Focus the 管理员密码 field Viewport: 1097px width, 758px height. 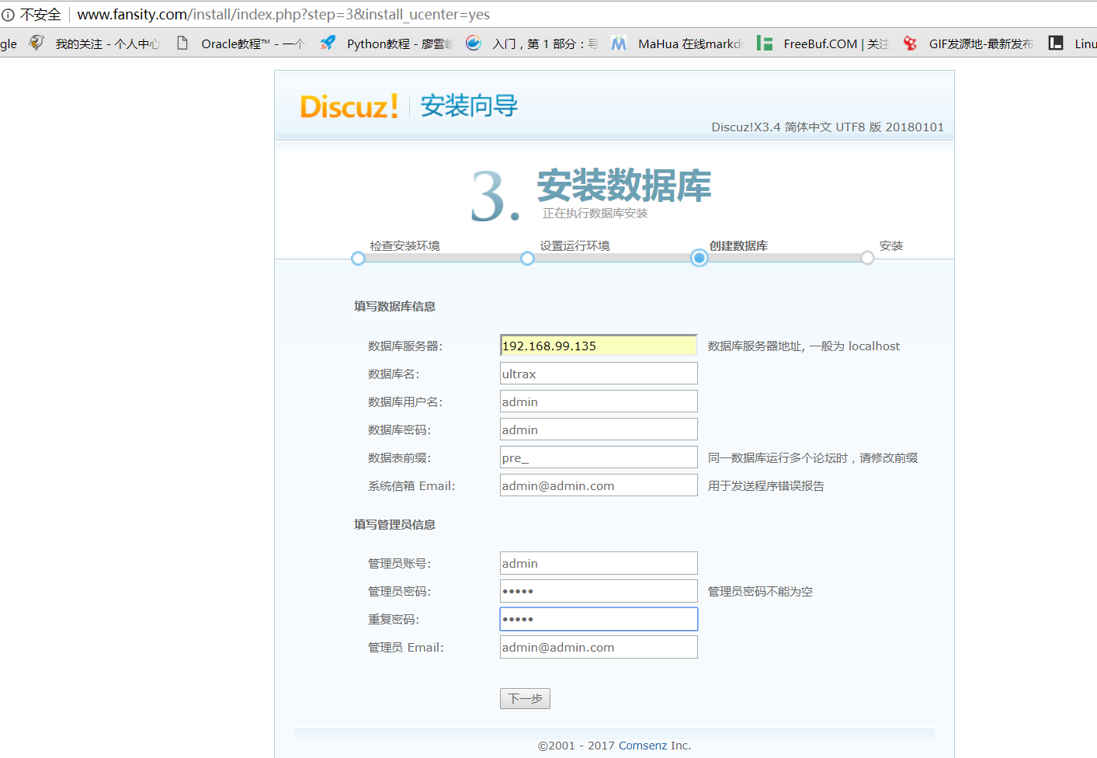pyautogui.click(x=599, y=591)
